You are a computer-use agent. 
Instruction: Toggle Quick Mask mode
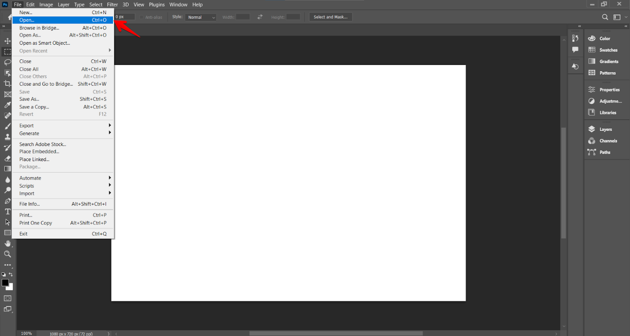7,298
